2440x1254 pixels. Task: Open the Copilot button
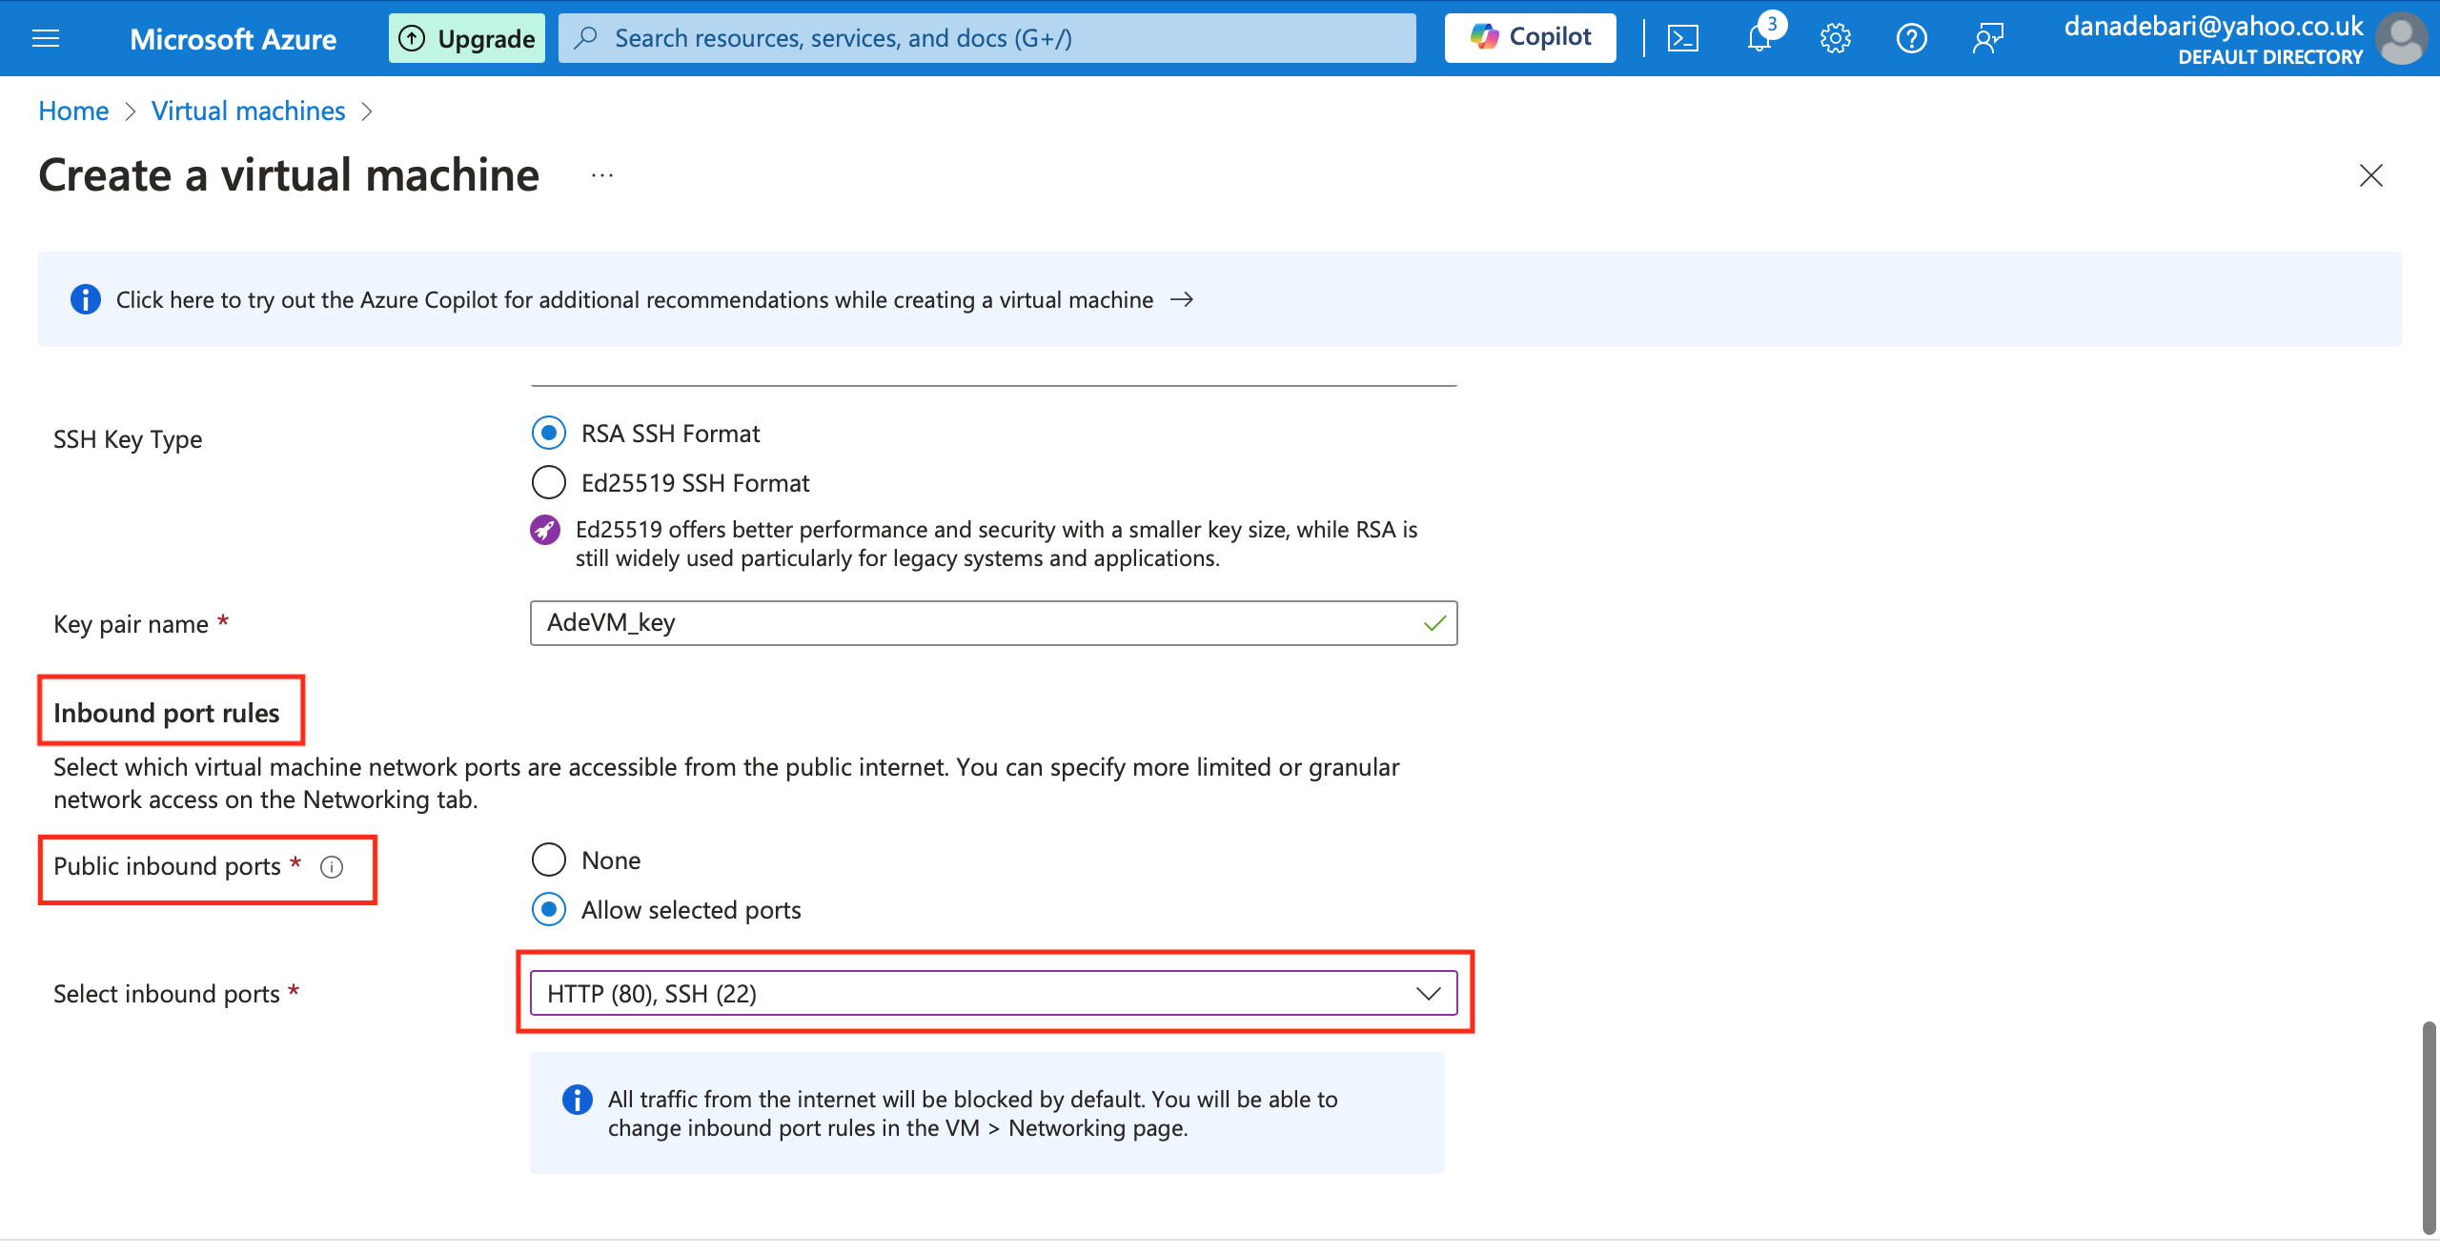point(1530,38)
